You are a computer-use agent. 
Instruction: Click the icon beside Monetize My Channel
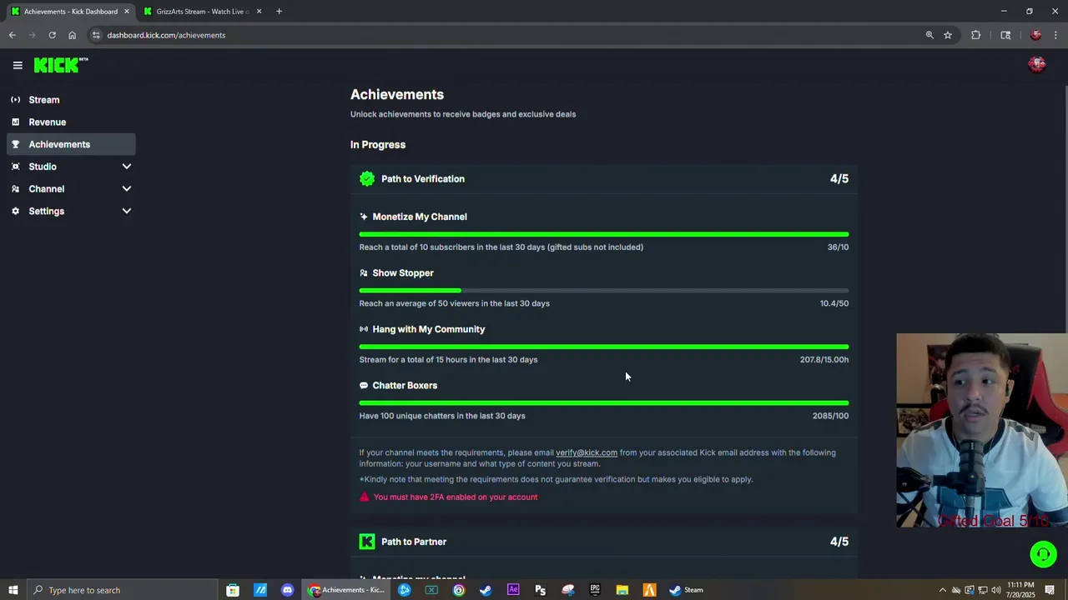tap(363, 217)
